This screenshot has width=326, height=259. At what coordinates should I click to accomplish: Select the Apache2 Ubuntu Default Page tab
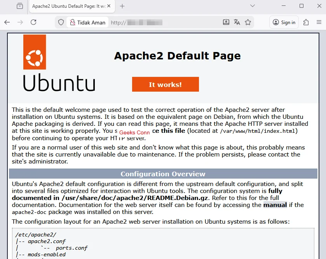click(70, 7)
